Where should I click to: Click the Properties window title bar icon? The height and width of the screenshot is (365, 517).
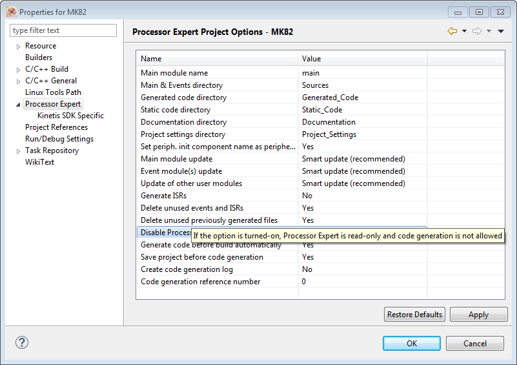(x=12, y=12)
